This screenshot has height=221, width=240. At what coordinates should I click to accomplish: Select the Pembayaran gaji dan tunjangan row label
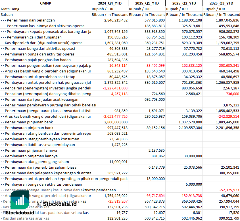point(34,37)
